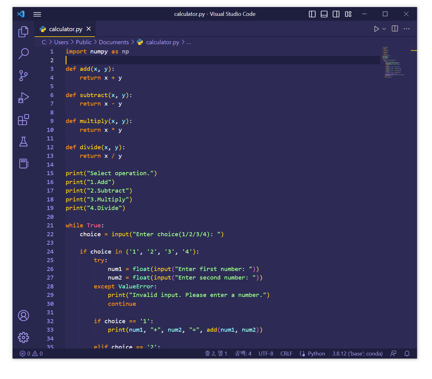Open the Explorer view in activity bar

23,32
